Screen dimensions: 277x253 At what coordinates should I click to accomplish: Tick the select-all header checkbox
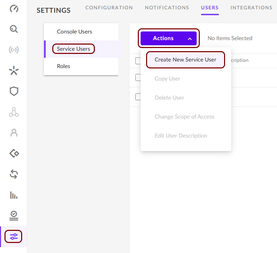[x=138, y=61]
